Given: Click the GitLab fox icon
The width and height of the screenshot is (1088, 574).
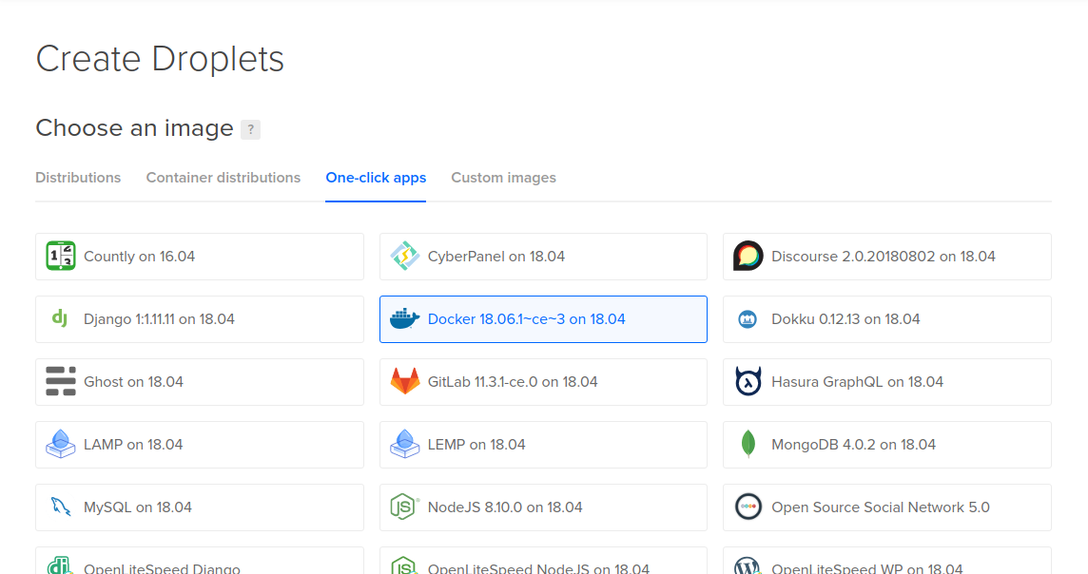Looking at the screenshot, I should coord(404,381).
